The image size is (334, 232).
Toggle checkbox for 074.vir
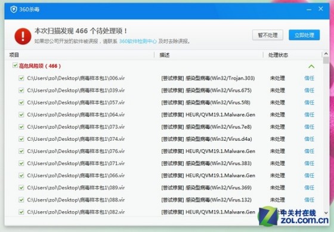pos(21,139)
